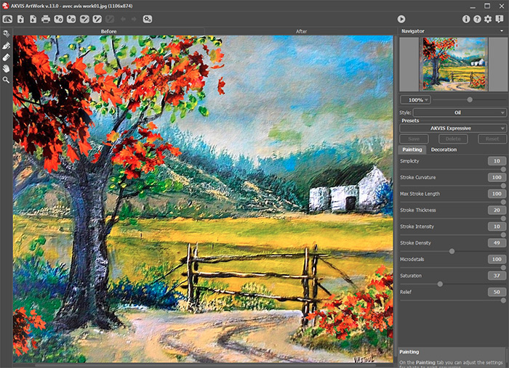Click the Navigator thumbnail preview

454,64
